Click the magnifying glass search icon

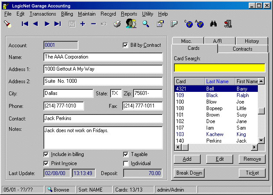146,24
